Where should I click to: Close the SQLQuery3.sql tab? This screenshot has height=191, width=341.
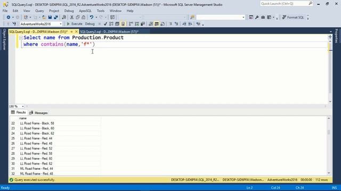point(76,32)
